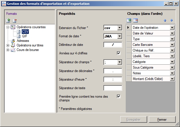Click the Fermer button
Screen dimensions: 180x127
click(x=162, y=120)
